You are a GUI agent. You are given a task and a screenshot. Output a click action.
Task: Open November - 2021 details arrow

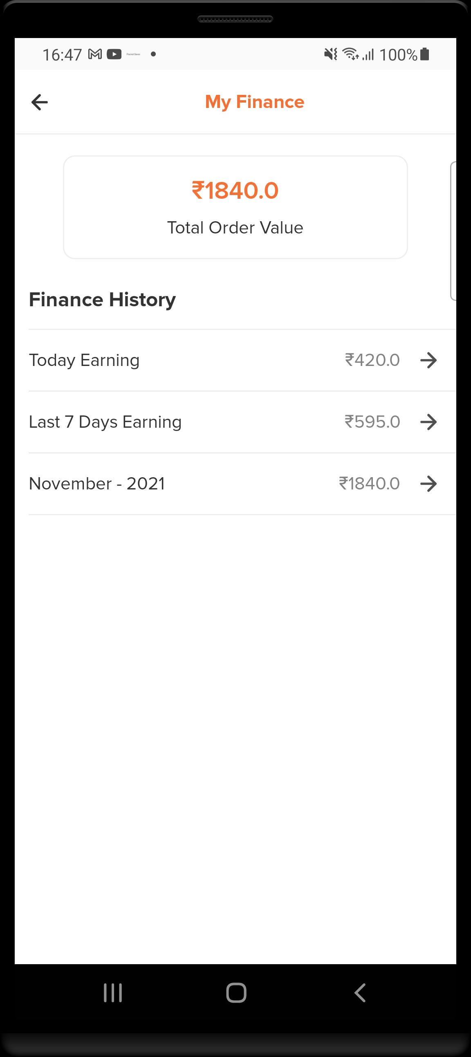pyautogui.click(x=428, y=483)
